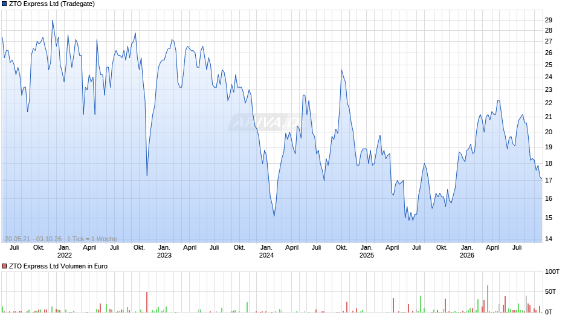Click the date range 20.05.21 - 03.10.26
The width and height of the screenshot is (568, 318).
tap(33, 239)
